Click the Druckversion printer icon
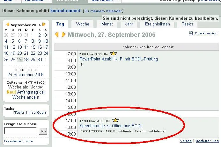This screenshot has height=147, width=221. pyautogui.click(x=191, y=33)
